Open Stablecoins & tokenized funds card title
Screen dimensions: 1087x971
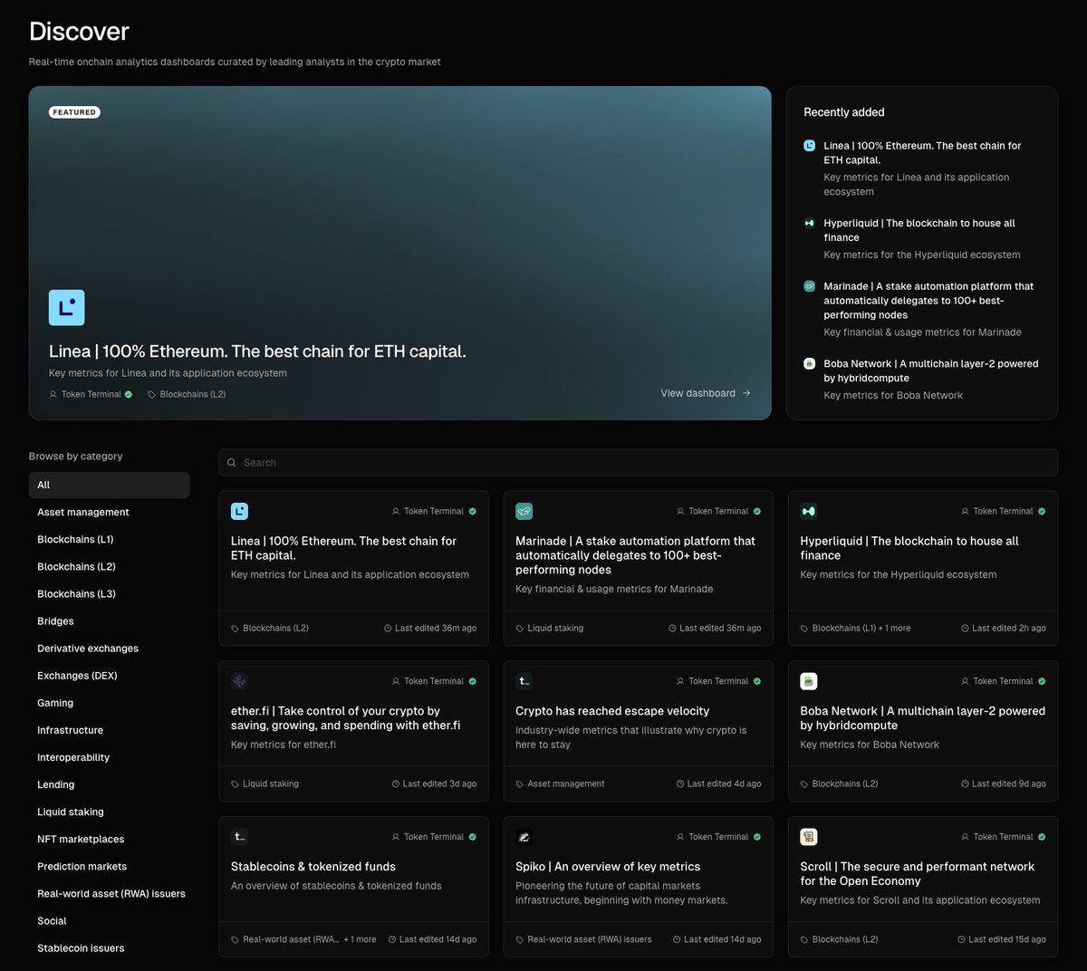coord(313,867)
